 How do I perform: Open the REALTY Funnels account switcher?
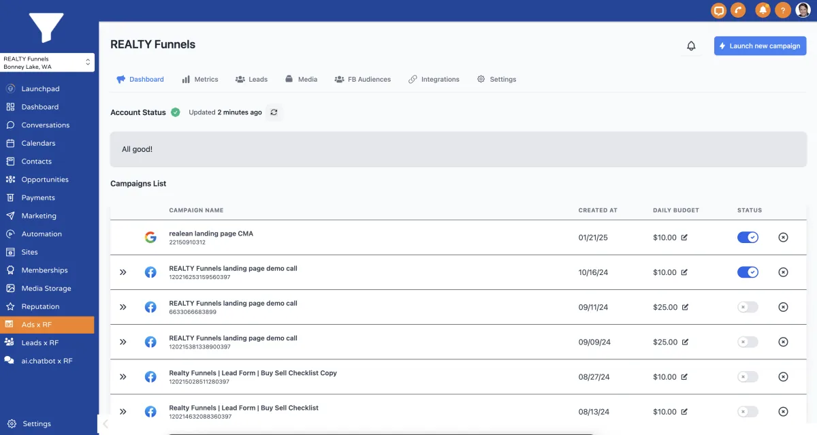(47, 63)
